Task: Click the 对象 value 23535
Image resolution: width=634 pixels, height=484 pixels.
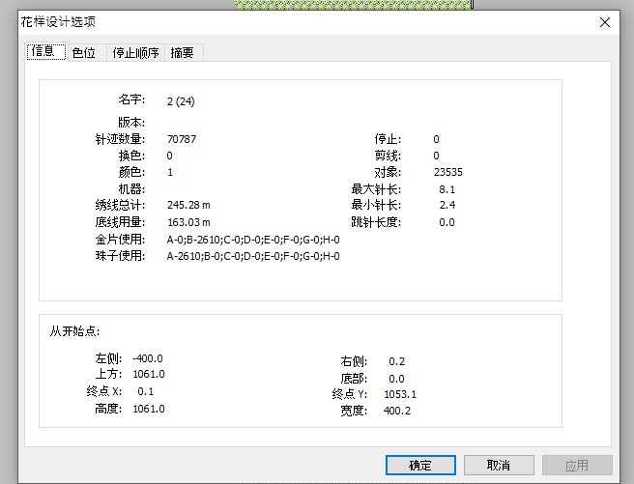Action: pyautogui.click(x=448, y=172)
